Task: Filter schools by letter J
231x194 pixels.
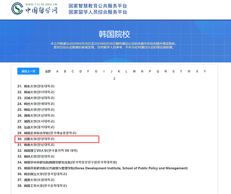Action: coord(111,72)
